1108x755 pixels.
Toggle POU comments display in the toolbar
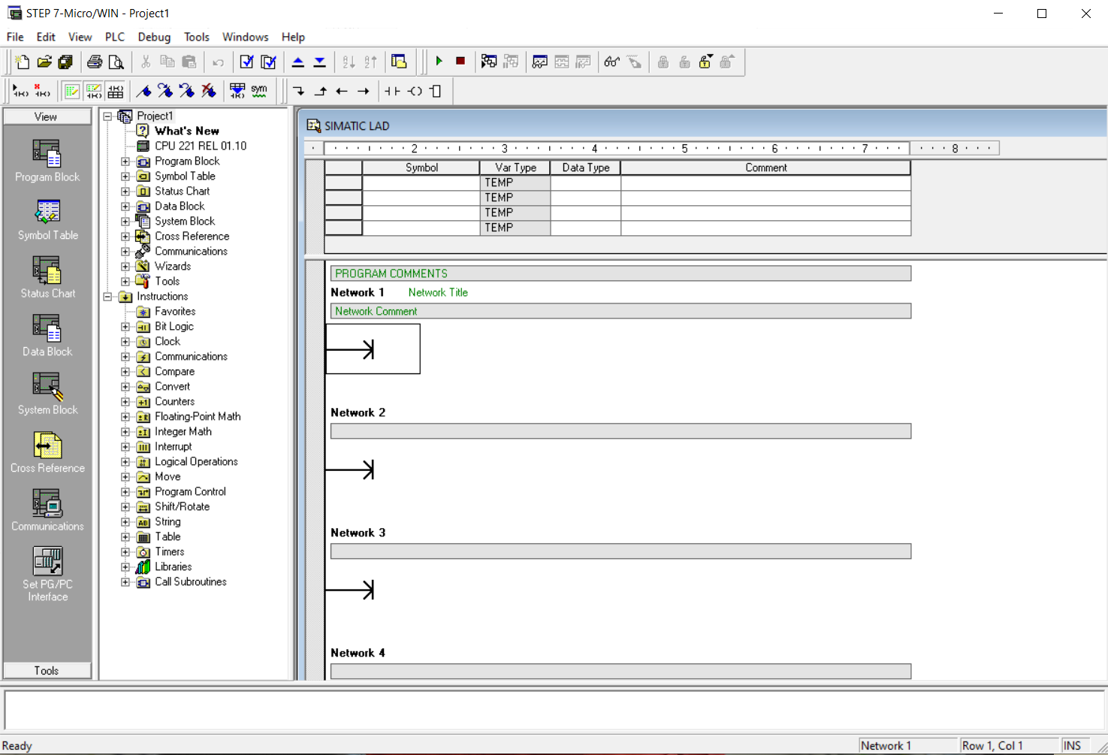coord(72,90)
